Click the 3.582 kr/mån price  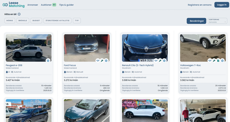click(x=187, y=80)
